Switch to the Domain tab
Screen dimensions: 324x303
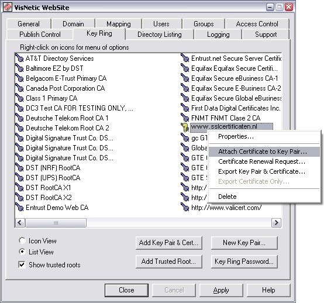pos(73,24)
